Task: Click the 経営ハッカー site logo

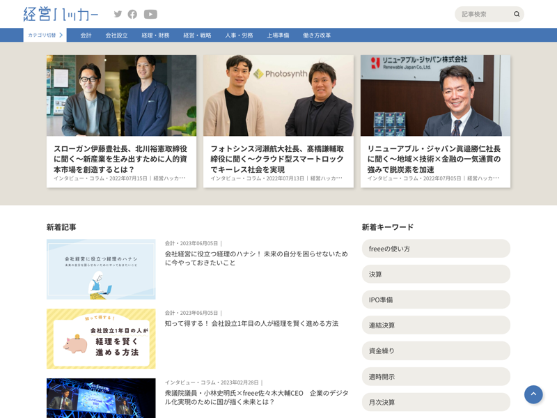Action: (61, 14)
